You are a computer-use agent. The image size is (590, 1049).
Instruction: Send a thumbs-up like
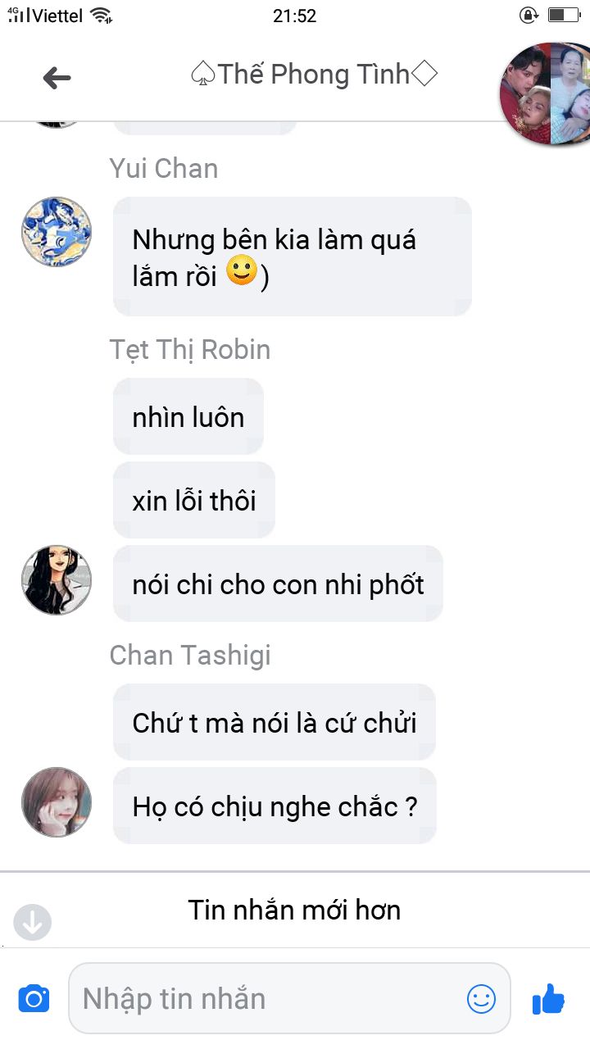(548, 998)
